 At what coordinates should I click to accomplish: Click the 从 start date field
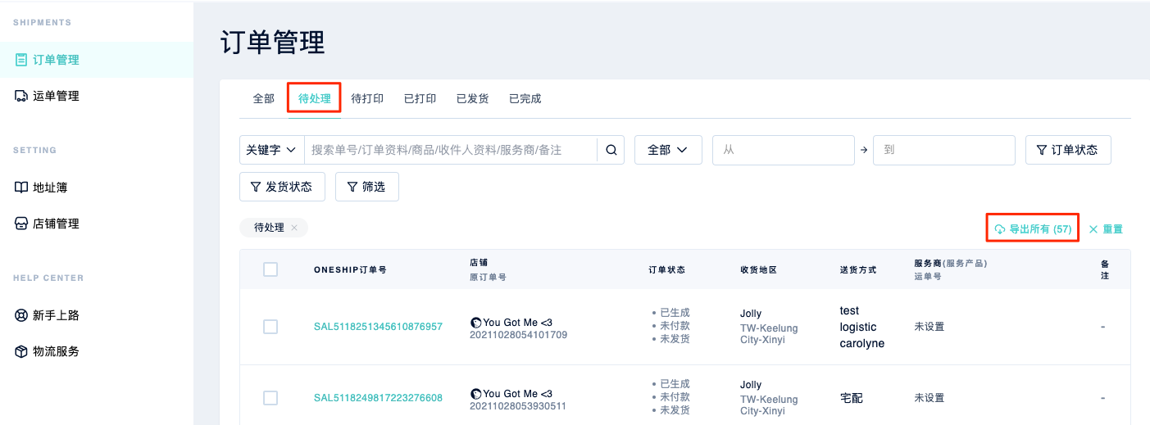783,150
